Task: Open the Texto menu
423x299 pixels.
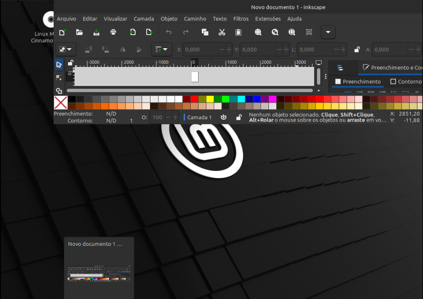Action: tap(219, 19)
